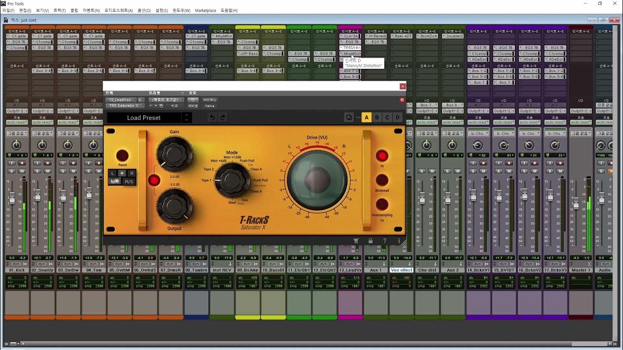The image size is (623, 350).
Task: Select the 01_Kick track name
Action: [x=17, y=270]
